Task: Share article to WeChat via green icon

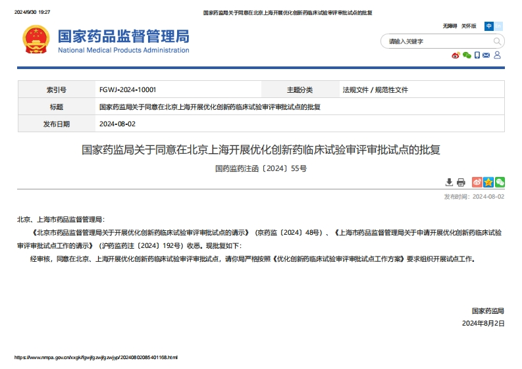Action: [x=500, y=182]
